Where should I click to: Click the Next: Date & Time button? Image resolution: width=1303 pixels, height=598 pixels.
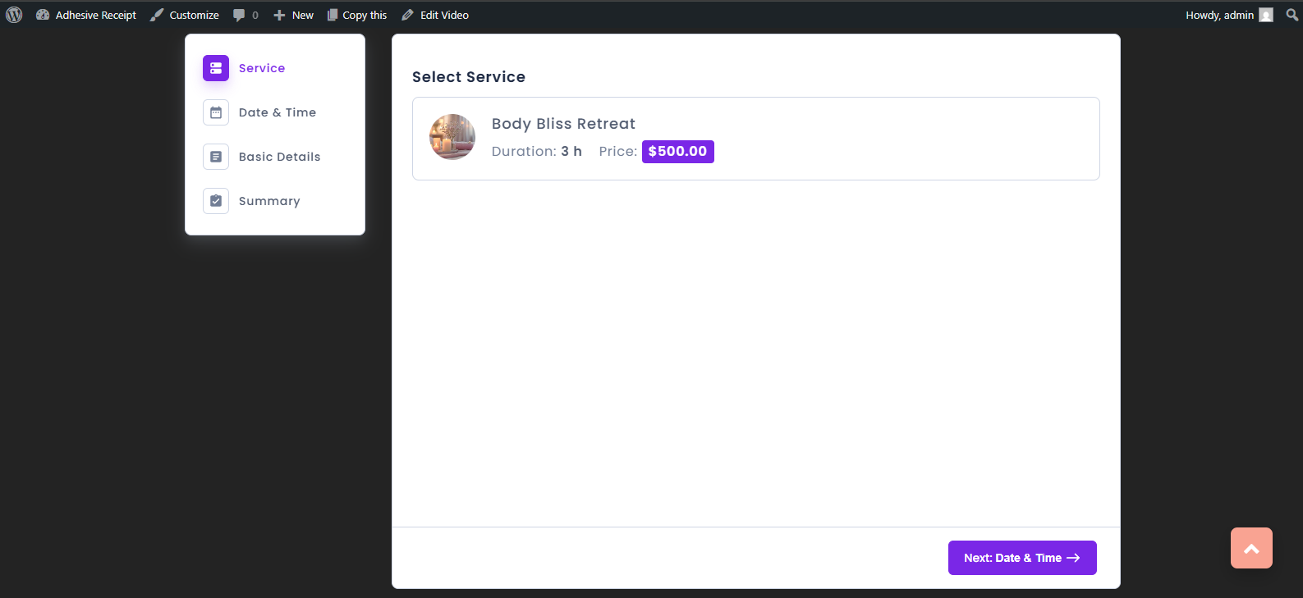[x=1022, y=558]
